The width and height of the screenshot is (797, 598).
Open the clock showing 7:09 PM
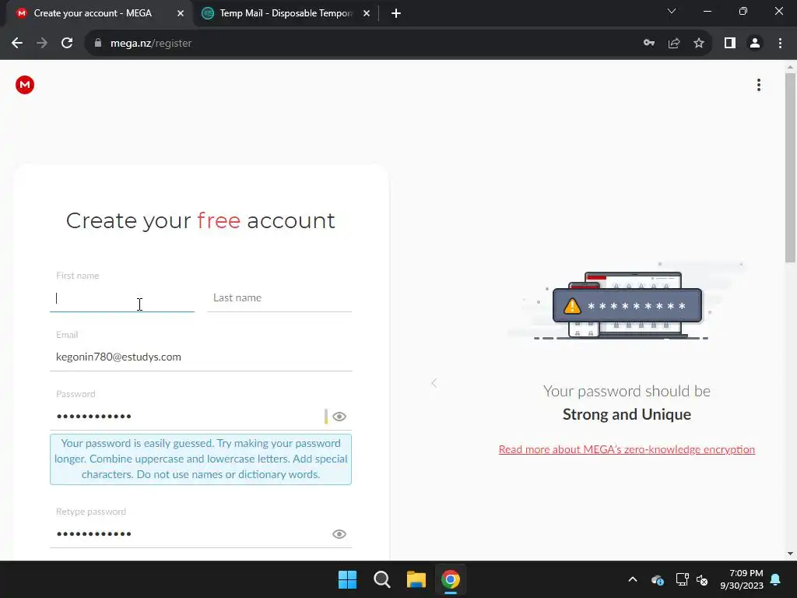tap(742, 579)
